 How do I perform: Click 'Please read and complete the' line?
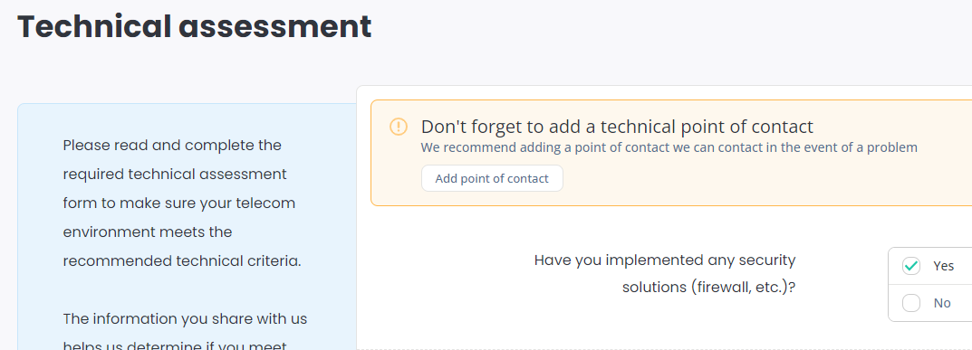172,146
